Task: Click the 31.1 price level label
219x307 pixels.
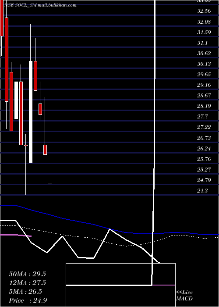Action: tap(202, 43)
